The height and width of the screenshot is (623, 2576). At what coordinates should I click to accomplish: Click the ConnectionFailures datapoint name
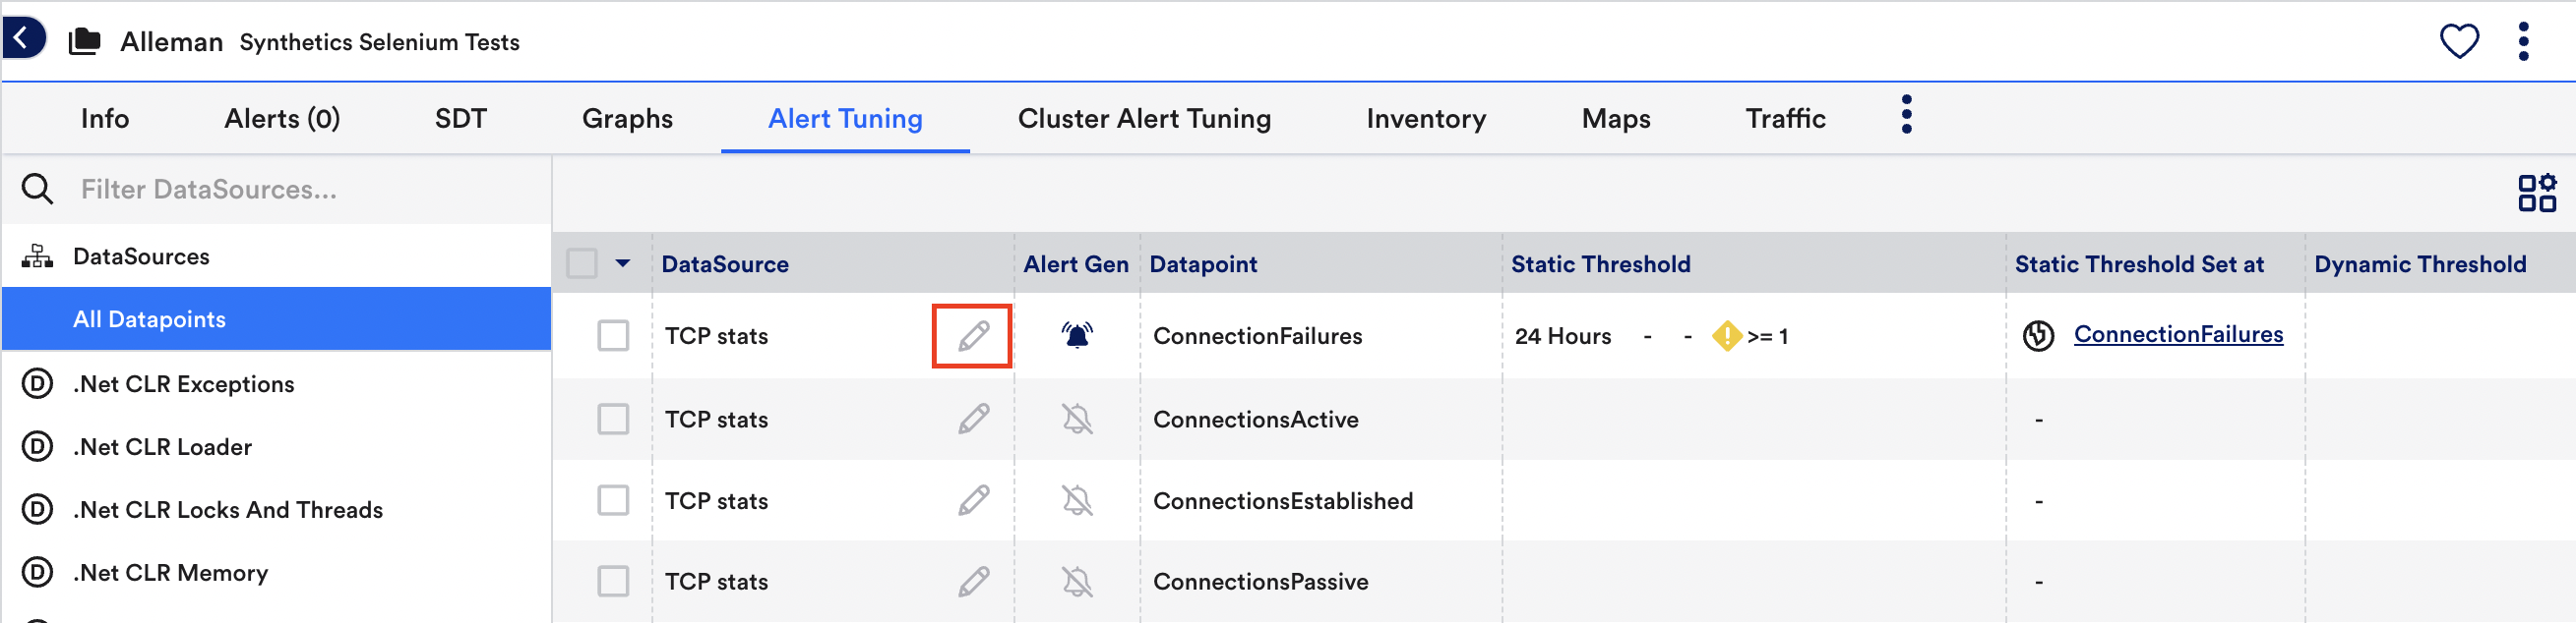tap(1257, 335)
